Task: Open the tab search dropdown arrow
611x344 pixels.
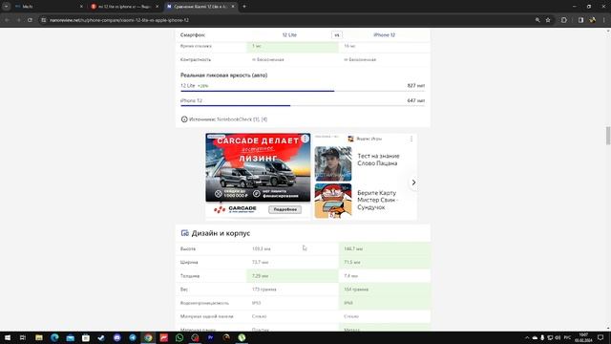Action: click(x=6, y=7)
